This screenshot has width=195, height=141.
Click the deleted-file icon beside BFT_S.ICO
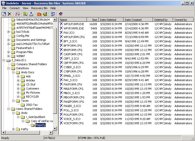pos(61,41)
